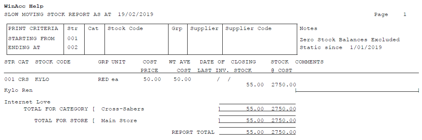Click the Kylo Ren description line

coord(18,90)
